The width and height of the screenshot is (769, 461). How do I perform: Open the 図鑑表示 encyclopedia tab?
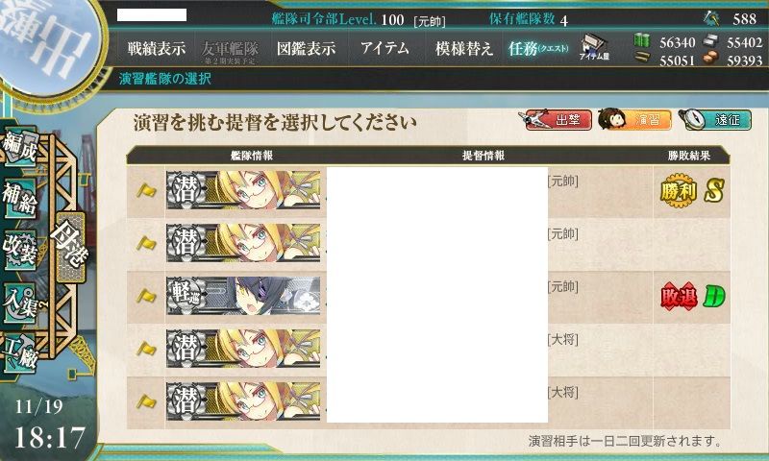(x=306, y=48)
